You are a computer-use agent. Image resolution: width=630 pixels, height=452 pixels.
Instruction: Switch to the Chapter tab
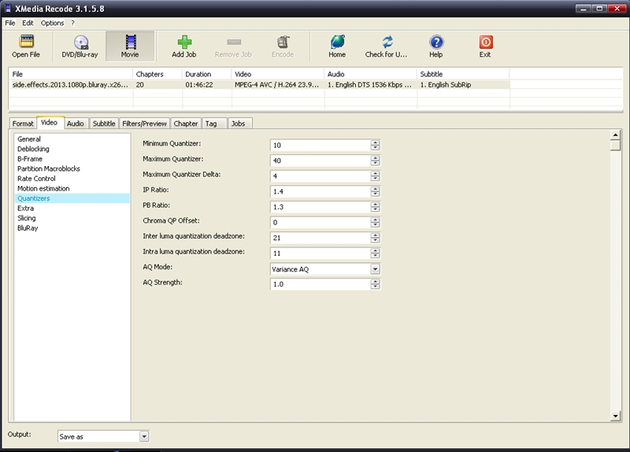(x=186, y=124)
